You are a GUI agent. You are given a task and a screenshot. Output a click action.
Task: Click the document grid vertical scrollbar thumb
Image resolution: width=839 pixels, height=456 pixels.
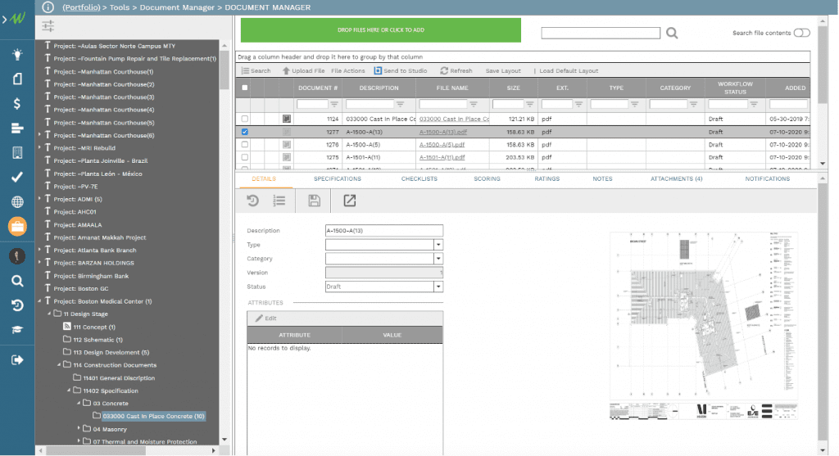point(823,64)
